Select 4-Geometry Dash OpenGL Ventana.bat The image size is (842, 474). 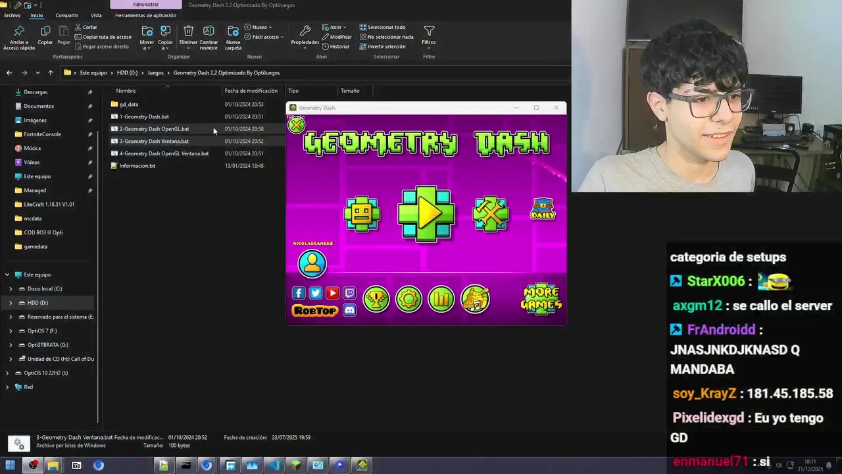(x=164, y=153)
